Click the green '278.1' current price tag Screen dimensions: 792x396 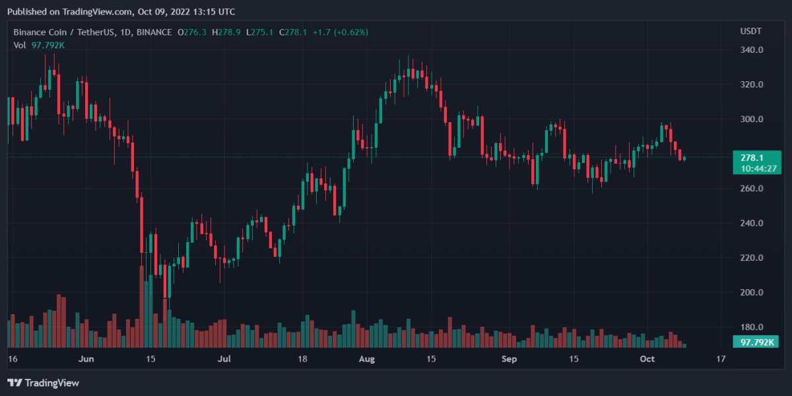click(x=752, y=158)
